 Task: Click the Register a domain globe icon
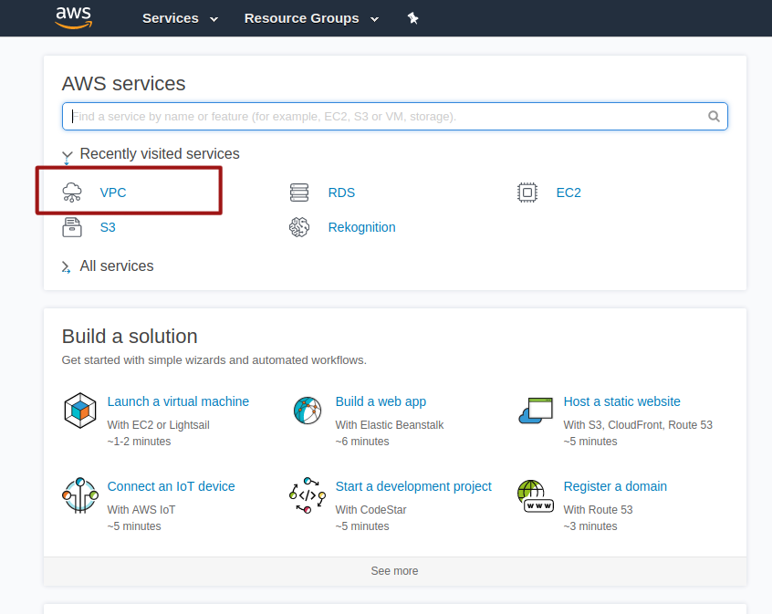click(536, 495)
